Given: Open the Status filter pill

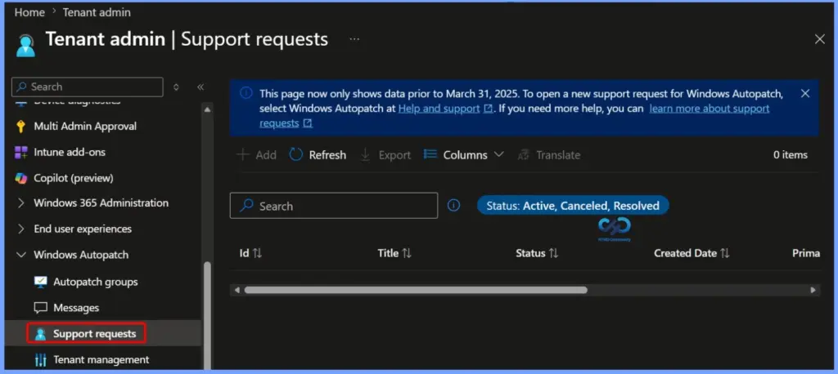Looking at the screenshot, I should point(572,206).
